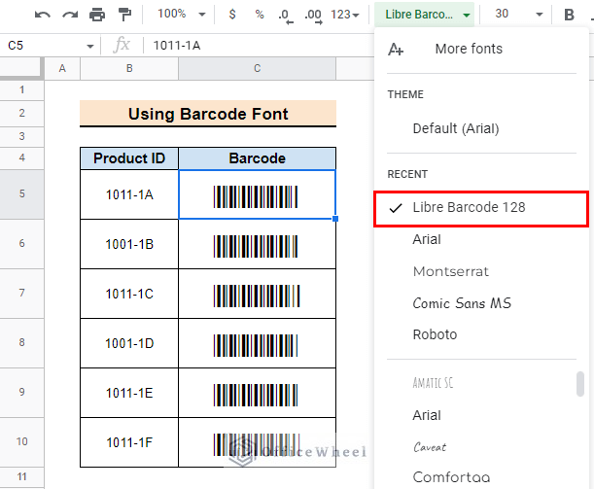Decrease decimal places icon
This screenshot has height=489, width=594.
(x=285, y=16)
